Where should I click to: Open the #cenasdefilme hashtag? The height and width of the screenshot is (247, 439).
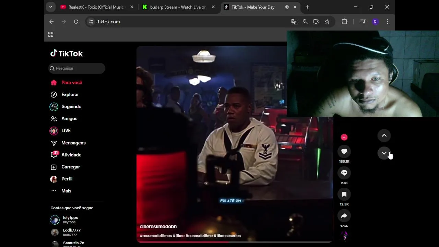[x=199, y=236]
